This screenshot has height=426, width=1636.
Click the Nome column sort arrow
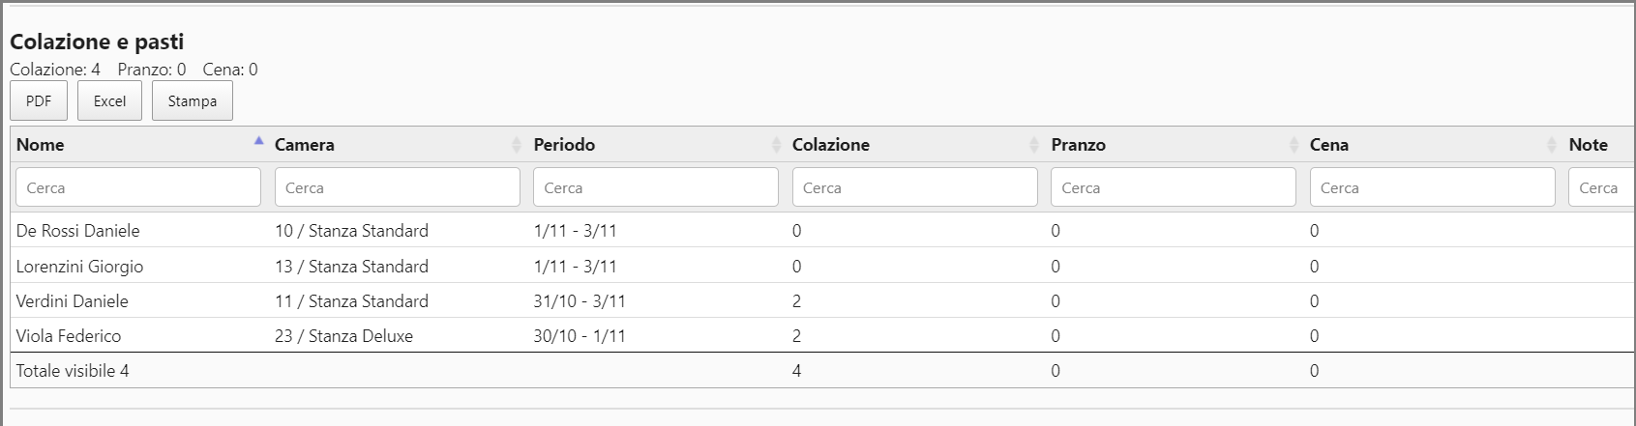[258, 144]
